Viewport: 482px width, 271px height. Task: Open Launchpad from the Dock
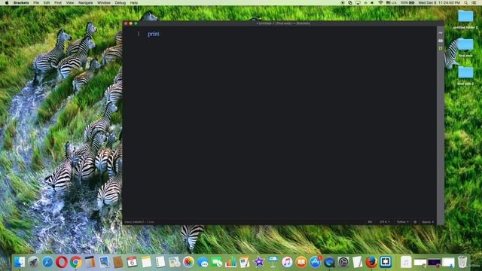pyautogui.click(x=33, y=262)
